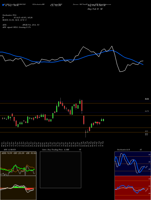Click the blue 12 Day SMA legend square
Screen dimensions: 151x200
pos(3,5)
